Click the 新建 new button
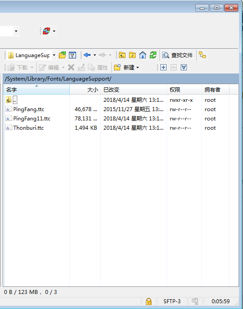The image size is (243, 309). pyautogui.click(x=124, y=67)
